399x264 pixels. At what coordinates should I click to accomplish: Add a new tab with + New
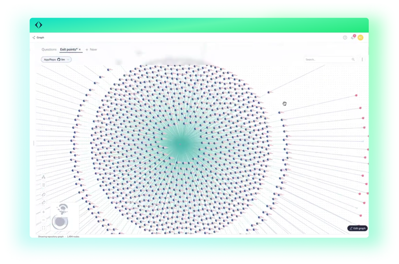(91, 50)
